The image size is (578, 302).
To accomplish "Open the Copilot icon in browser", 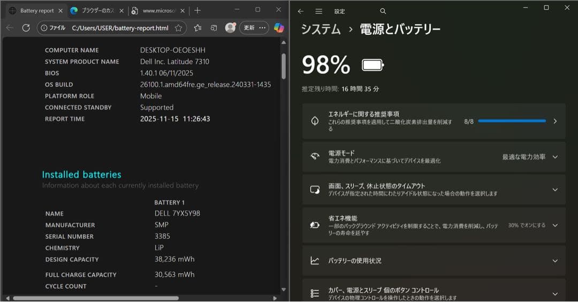I will coord(279,28).
